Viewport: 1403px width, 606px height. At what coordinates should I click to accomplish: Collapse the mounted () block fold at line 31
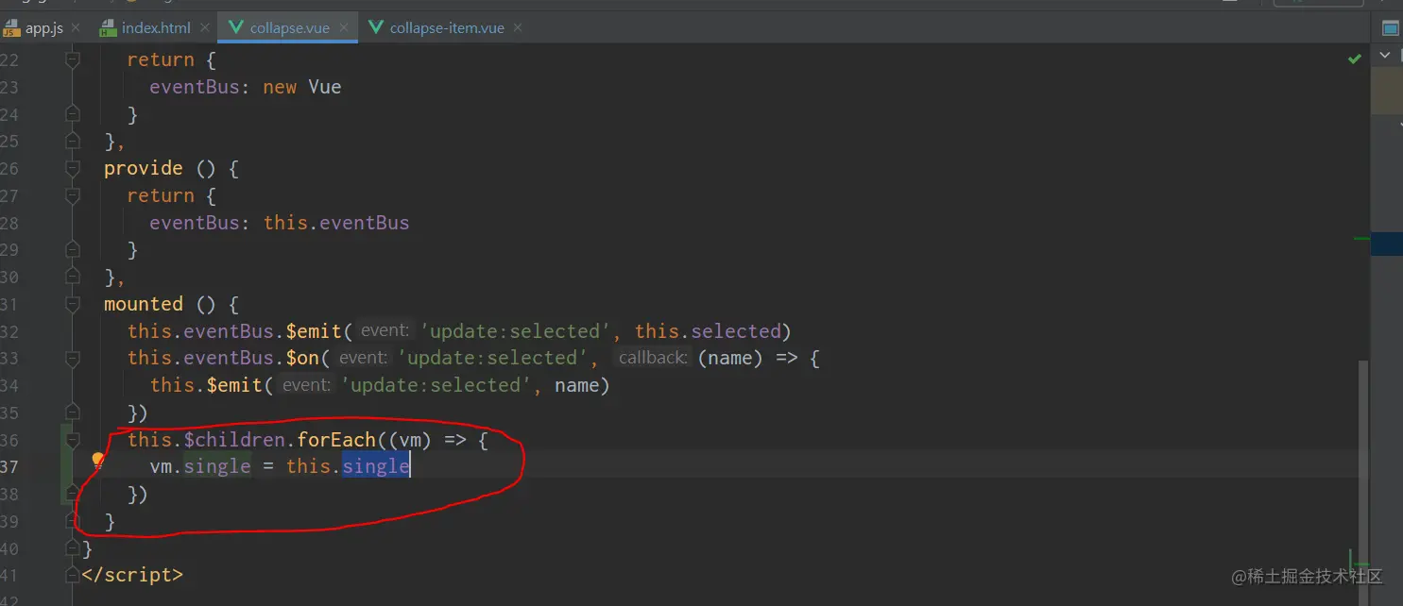tap(72, 305)
